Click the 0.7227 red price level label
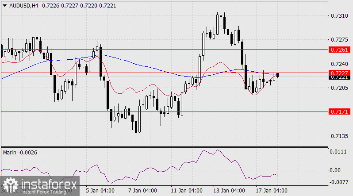 pos(339,73)
